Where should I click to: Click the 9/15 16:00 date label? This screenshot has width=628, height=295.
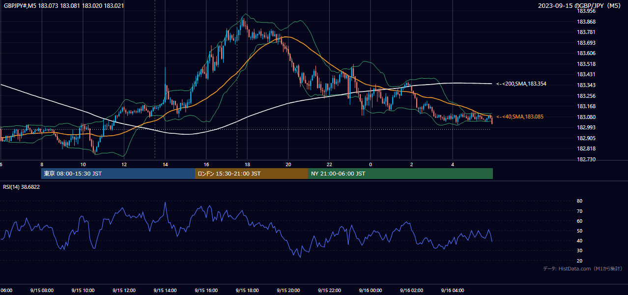(206, 290)
